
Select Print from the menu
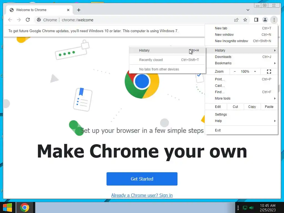242,79
